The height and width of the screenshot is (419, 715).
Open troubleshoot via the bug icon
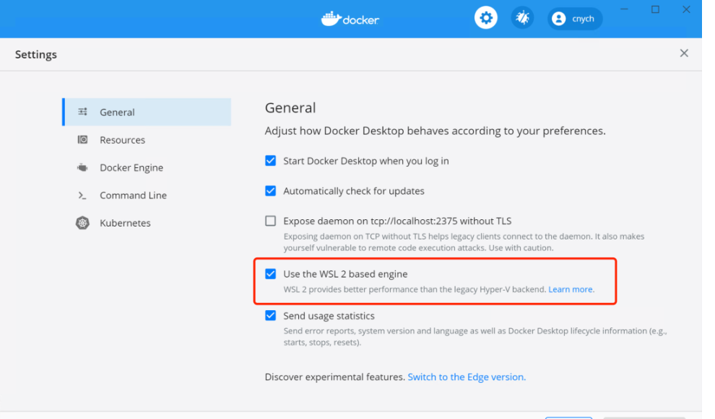coord(522,18)
